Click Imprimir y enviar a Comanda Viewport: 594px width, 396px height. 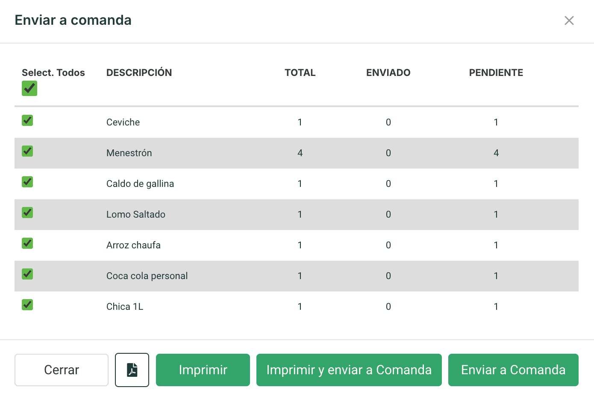click(x=349, y=370)
